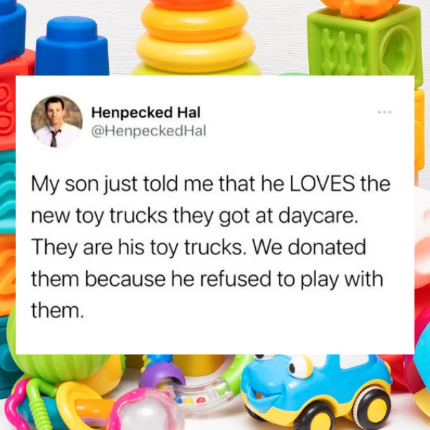Click Henpecked Hal's profile avatar photo

point(57,122)
